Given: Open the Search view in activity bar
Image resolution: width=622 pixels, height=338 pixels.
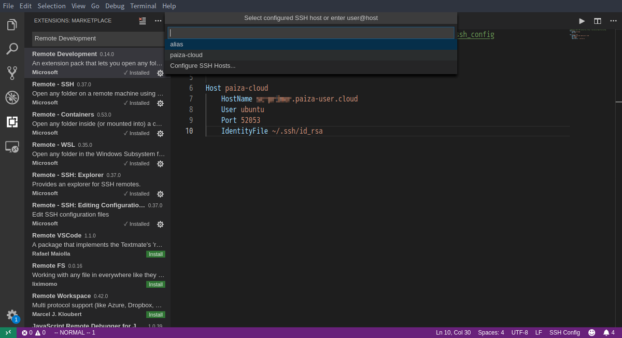Looking at the screenshot, I should (x=12, y=49).
